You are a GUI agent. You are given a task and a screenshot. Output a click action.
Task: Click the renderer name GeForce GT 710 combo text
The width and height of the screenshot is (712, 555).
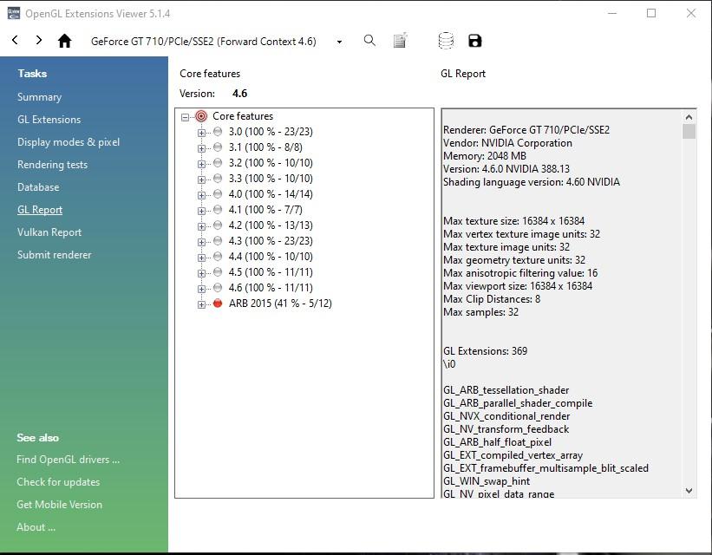(204, 42)
